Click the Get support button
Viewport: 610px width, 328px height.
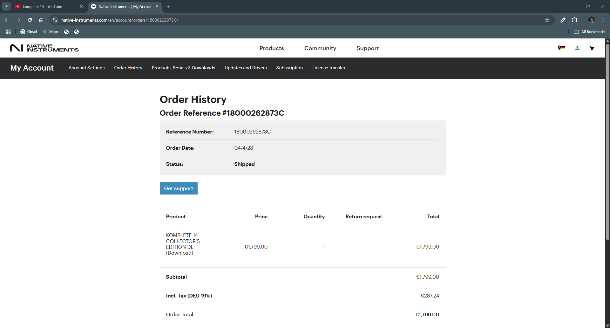click(x=179, y=188)
